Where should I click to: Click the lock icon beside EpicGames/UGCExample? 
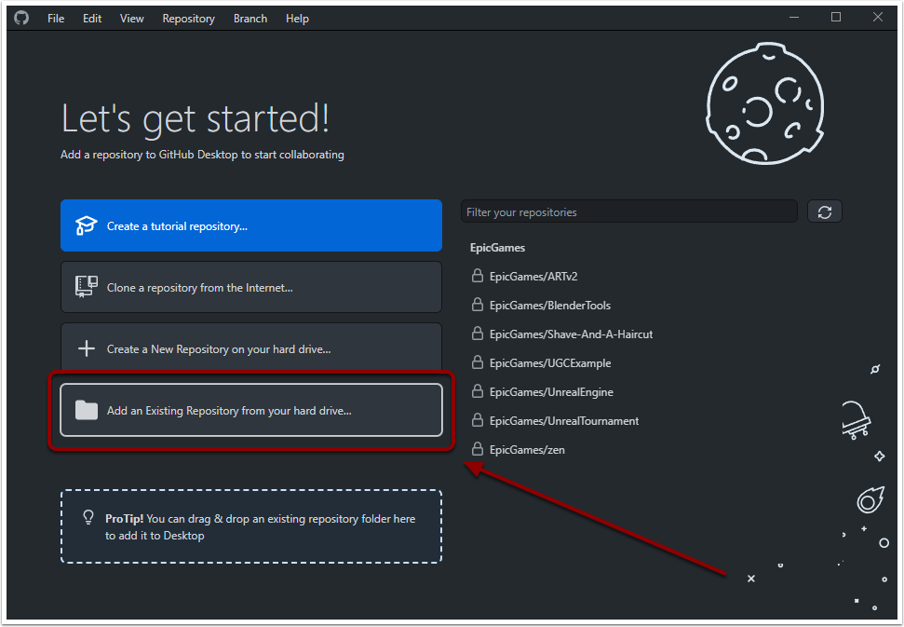point(478,362)
